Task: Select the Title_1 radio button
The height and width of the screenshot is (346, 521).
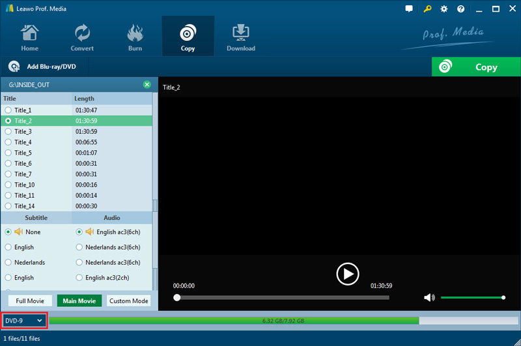Action: click(8, 111)
